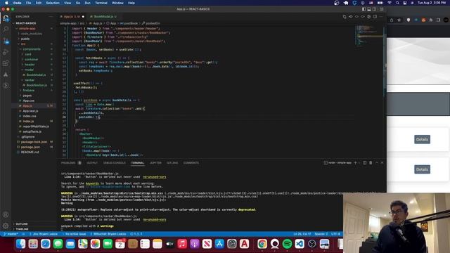This screenshot has height=253, width=450.
Task: Open Chrome from the Dock
Action: [x=262, y=244]
